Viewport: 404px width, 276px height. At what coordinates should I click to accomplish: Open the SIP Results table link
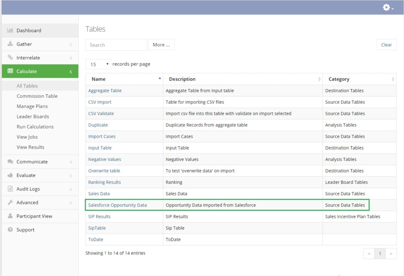[x=99, y=216]
